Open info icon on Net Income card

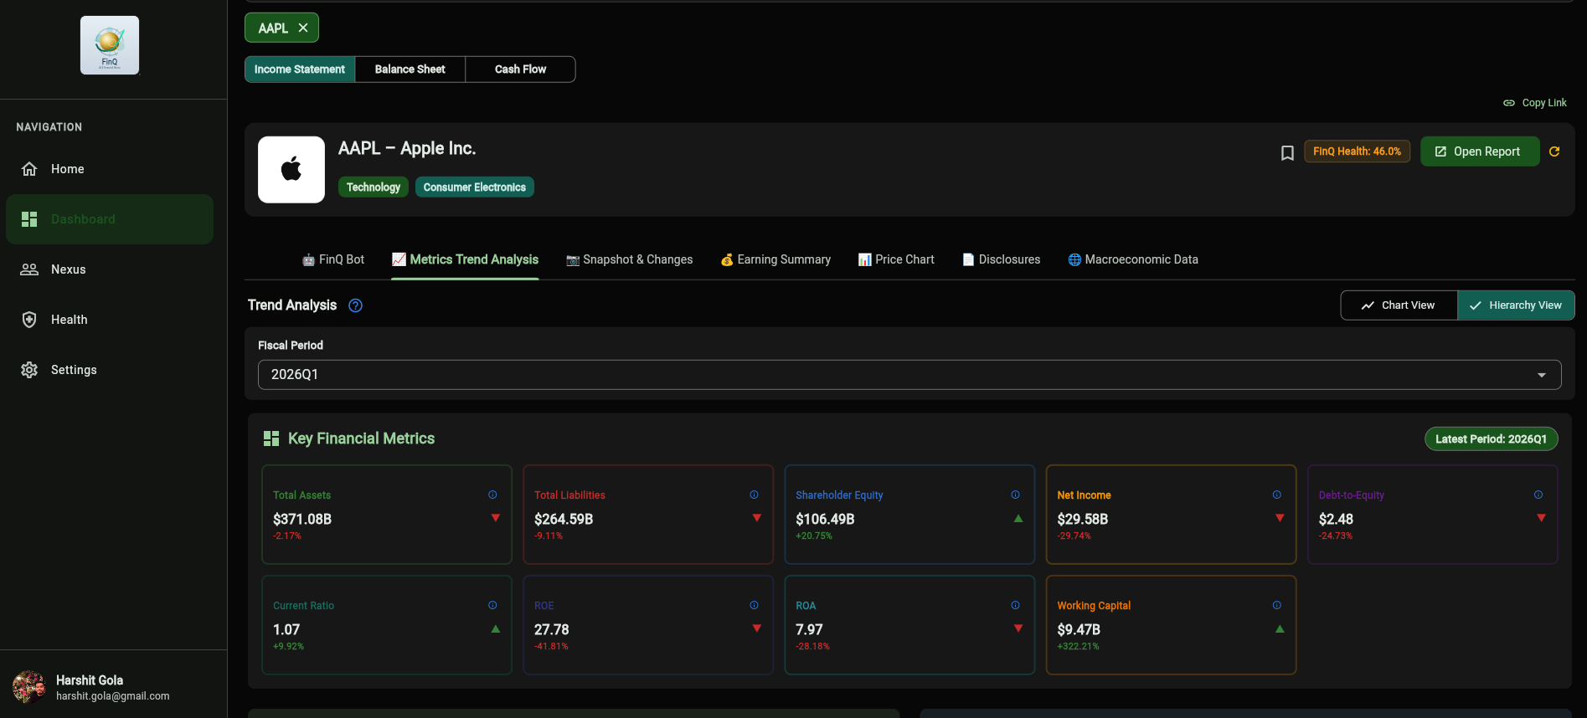point(1277,495)
